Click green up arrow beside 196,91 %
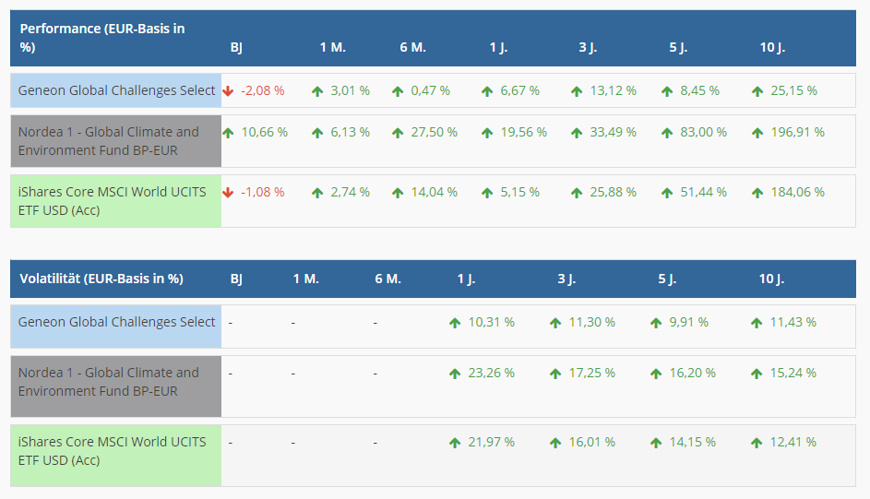The width and height of the screenshot is (870, 499). click(757, 133)
